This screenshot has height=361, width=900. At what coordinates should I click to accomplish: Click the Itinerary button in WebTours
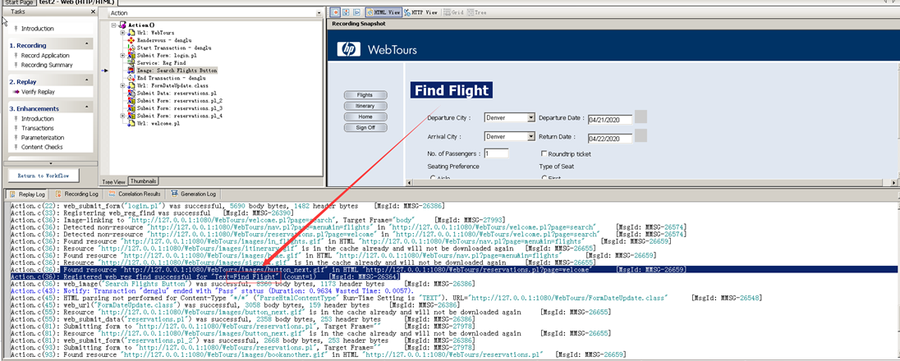pos(365,106)
